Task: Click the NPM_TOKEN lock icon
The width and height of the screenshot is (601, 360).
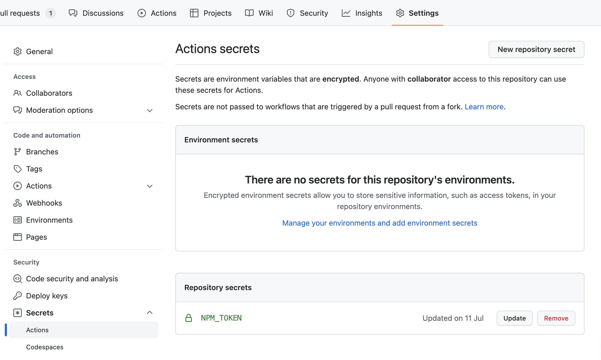Action: pyautogui.click(x=189, y=318)
